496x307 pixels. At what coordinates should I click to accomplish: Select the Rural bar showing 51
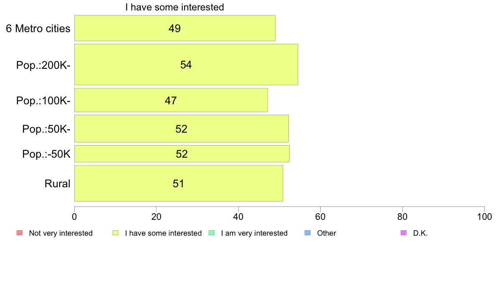(x=179, y=184)
